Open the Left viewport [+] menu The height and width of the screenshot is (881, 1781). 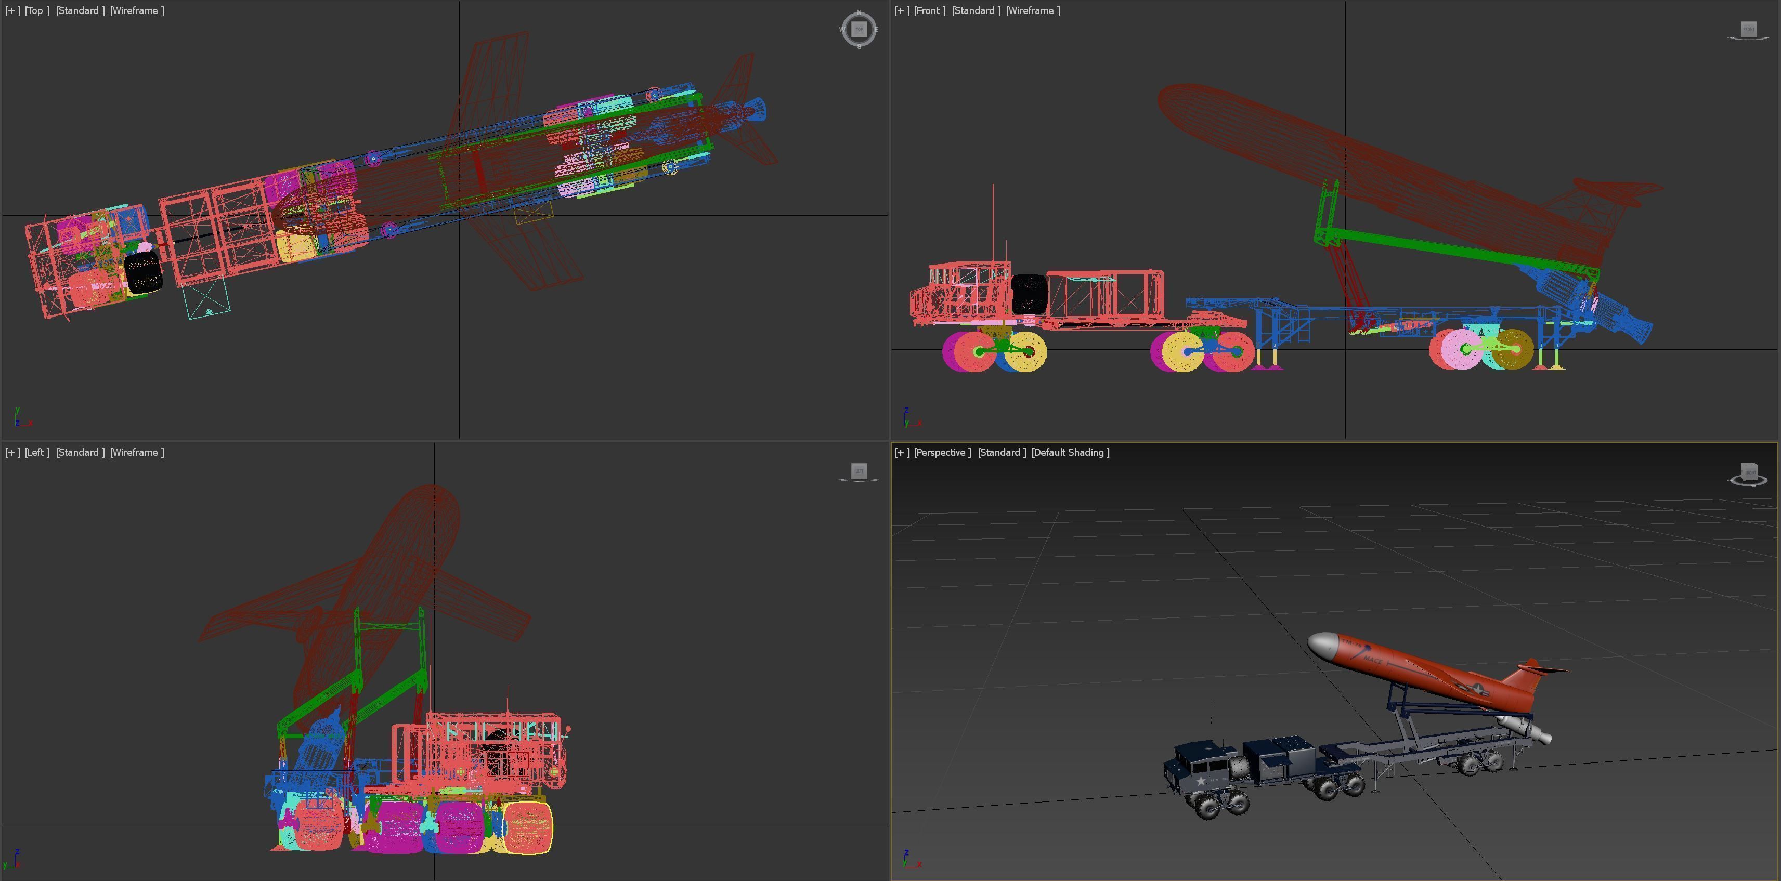12,452
